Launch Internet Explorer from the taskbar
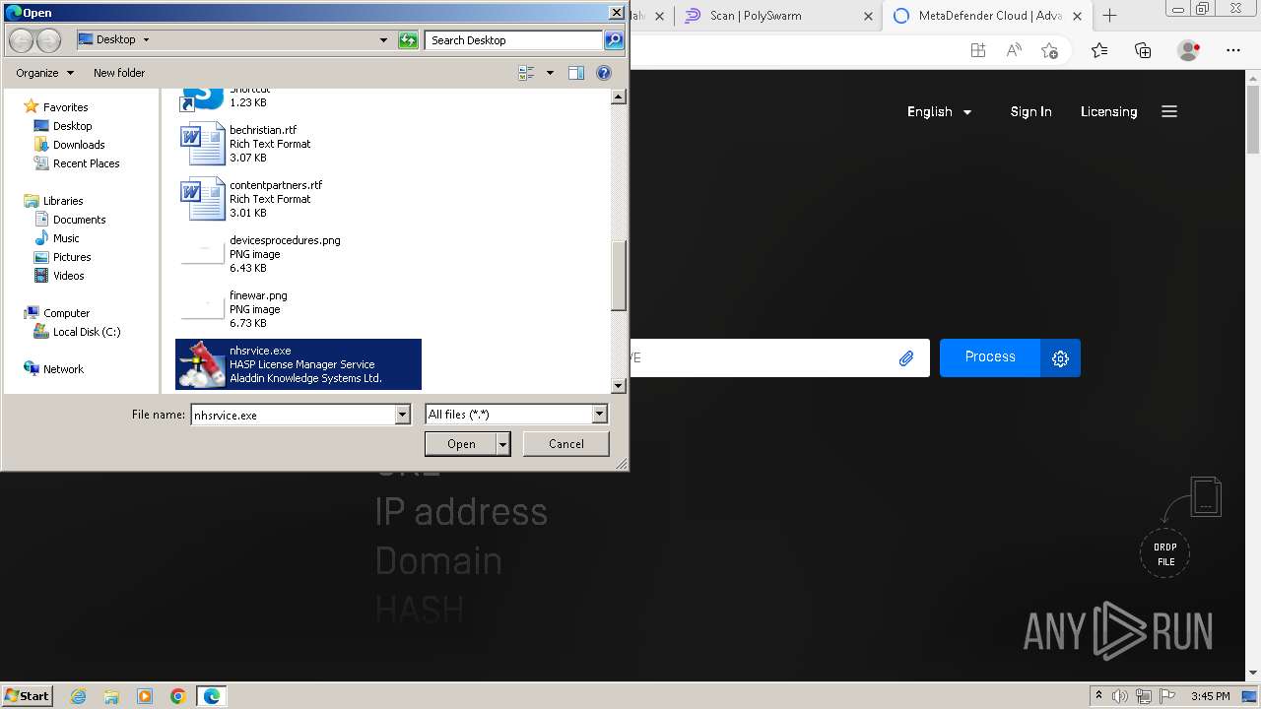The width and height of the screenshot is (1261, 709). (78, 696)
